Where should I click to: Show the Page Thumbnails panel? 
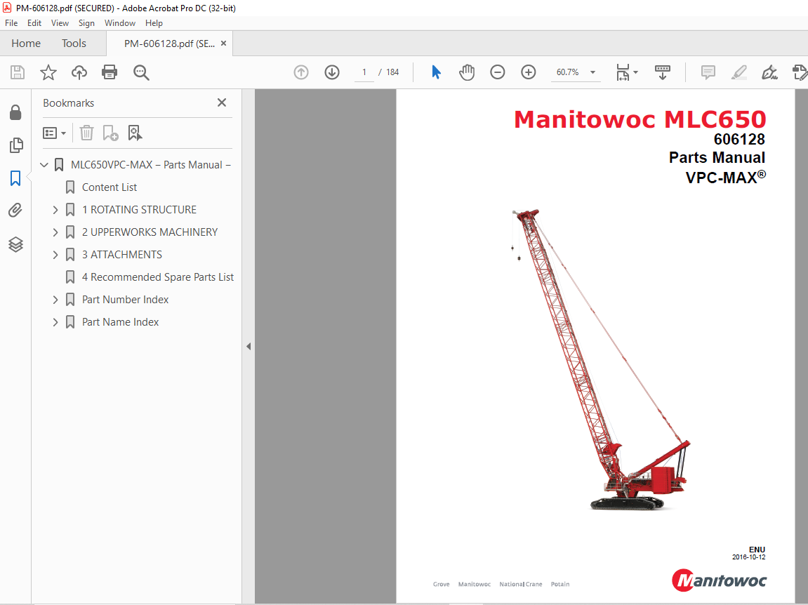[x=16, y=145]
